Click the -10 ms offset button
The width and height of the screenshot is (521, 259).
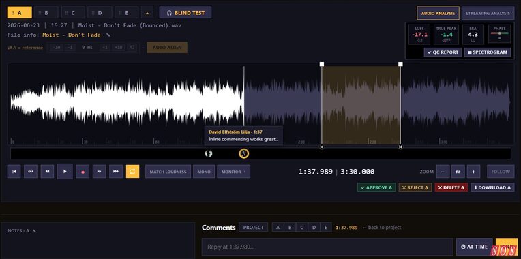pos(57,48)
